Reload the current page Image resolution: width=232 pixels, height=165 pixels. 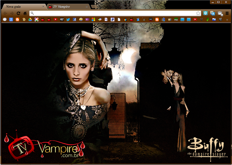point(18,13)
